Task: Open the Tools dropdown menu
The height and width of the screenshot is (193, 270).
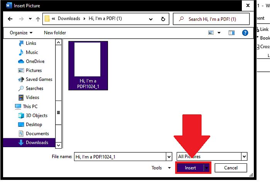Action: point(161,168)
